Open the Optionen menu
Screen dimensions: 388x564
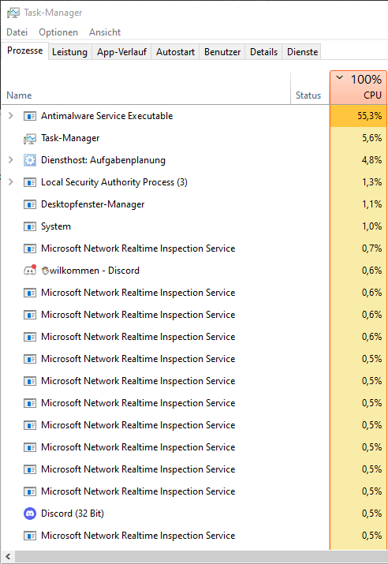58,32
